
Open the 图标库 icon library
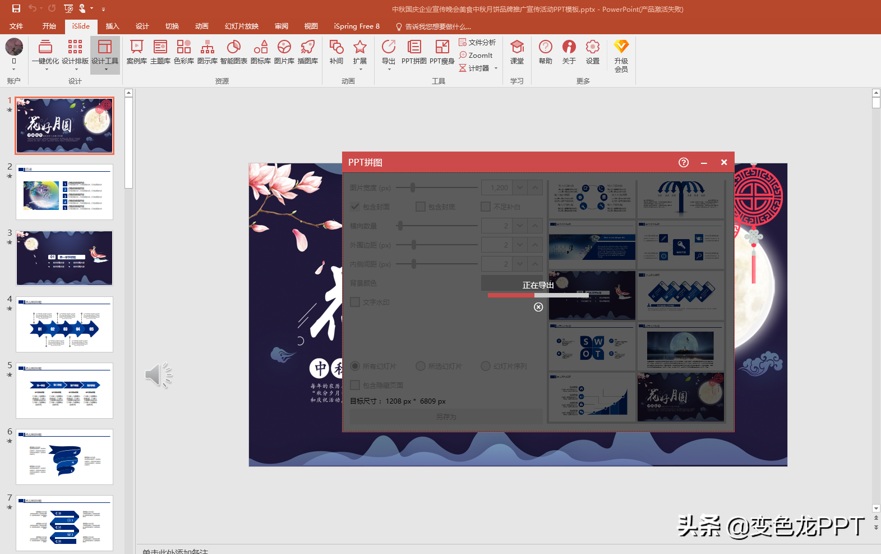tap(261, 52)
